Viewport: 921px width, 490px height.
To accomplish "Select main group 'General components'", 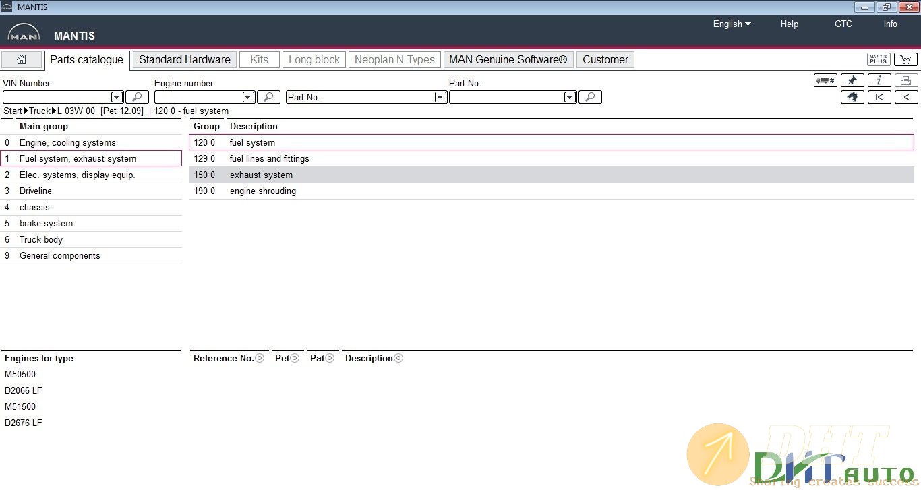I will point(91,255).
